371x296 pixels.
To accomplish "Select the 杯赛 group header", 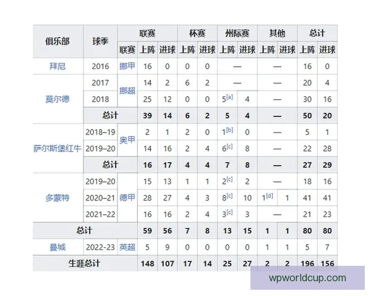I will [197, 33].
